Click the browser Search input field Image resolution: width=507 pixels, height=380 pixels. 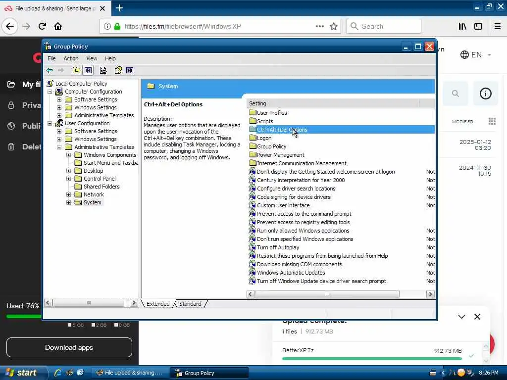click(x=384, y=26)
